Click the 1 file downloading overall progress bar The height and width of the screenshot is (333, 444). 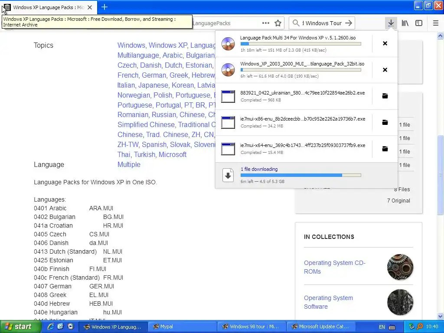pos(301,175)
